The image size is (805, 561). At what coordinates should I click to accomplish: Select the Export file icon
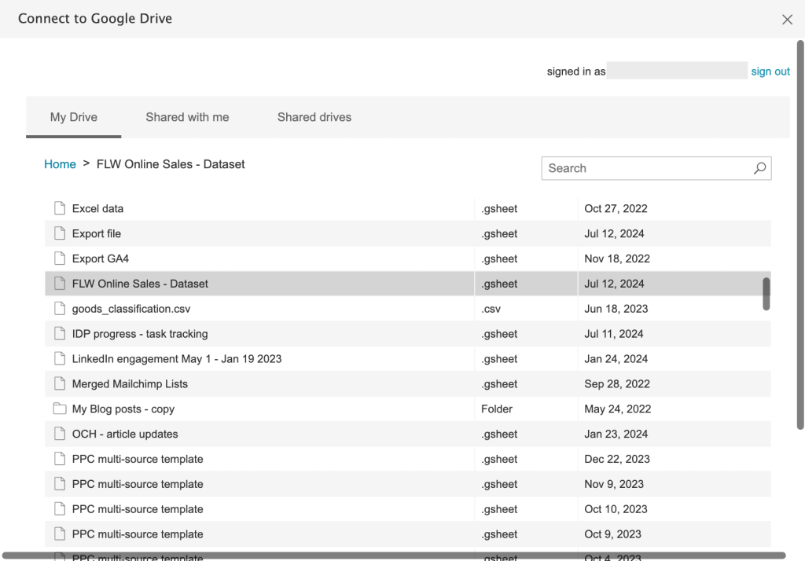tap(60, 233)
